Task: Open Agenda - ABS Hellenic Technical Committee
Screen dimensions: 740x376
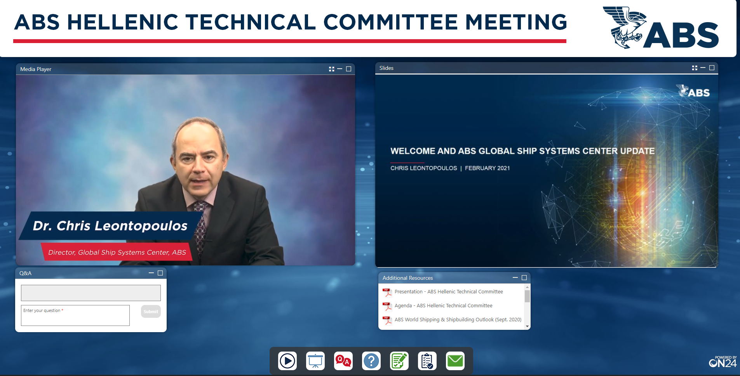Action: (x=444, y=306)
